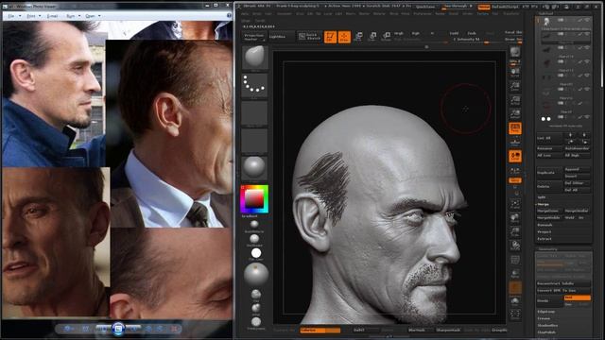Toggle Persp perspective view
Image resolution: width=605 pixels, height=340 pixels.
tap(514, 128)
